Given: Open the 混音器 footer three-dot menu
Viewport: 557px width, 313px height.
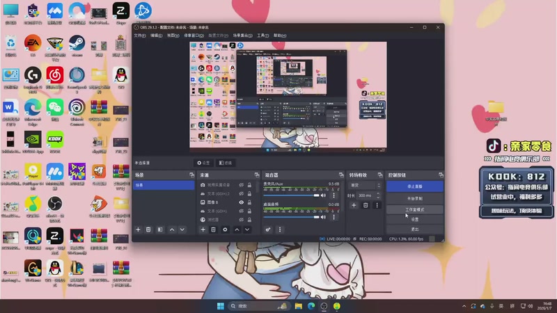Looking at the screenshot, I should [x=280, y=230].
